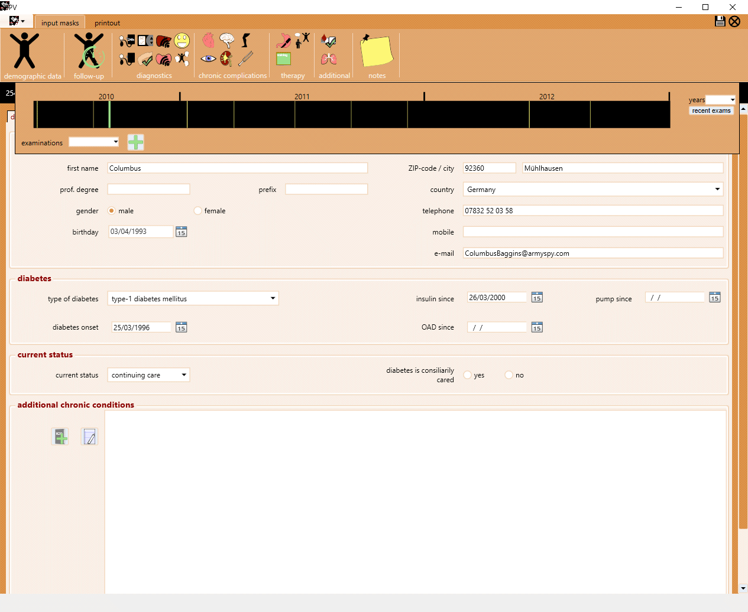Open the insulin since calendar picker

pos(537,297)
